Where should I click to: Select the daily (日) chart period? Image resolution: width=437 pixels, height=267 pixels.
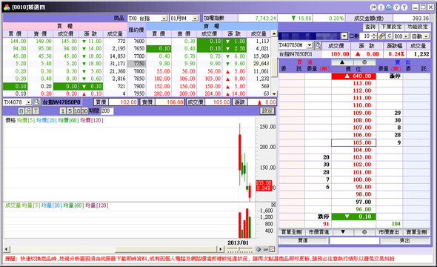[x=21, y=111]
